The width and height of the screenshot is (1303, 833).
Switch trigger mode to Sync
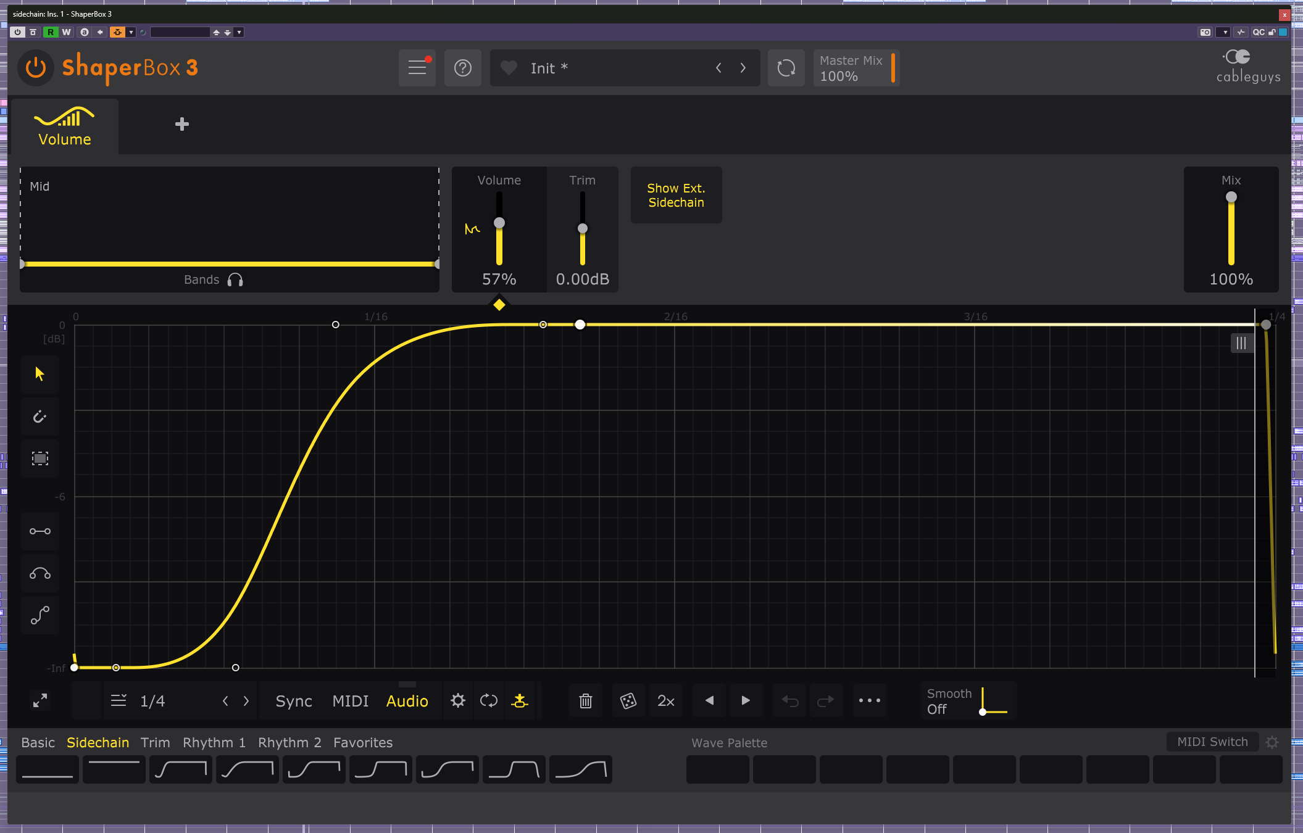coord(294,701)
